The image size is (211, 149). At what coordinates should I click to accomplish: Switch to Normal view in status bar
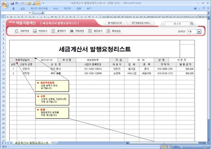pyautogui.click(x=163, y=147)
